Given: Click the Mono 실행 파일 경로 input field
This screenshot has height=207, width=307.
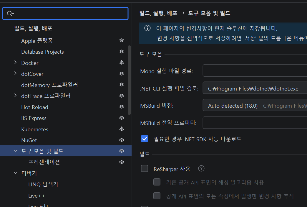Looking at the screenshot, I should click(255, 71).
